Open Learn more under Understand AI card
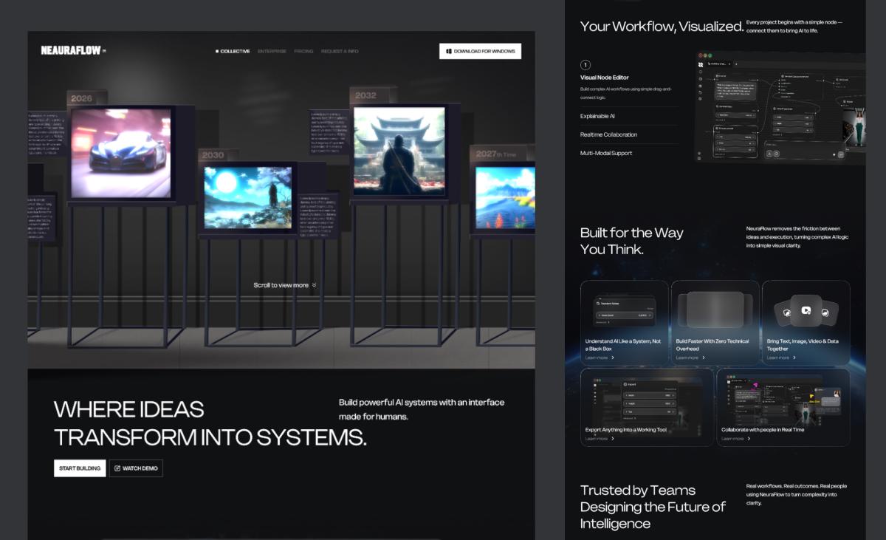 click(597, 358)
